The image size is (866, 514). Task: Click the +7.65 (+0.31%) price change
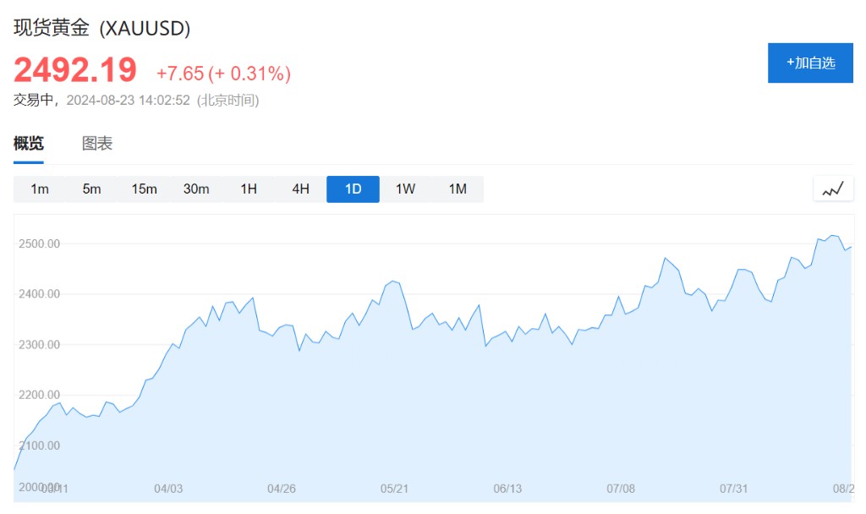tap(223, 74)
